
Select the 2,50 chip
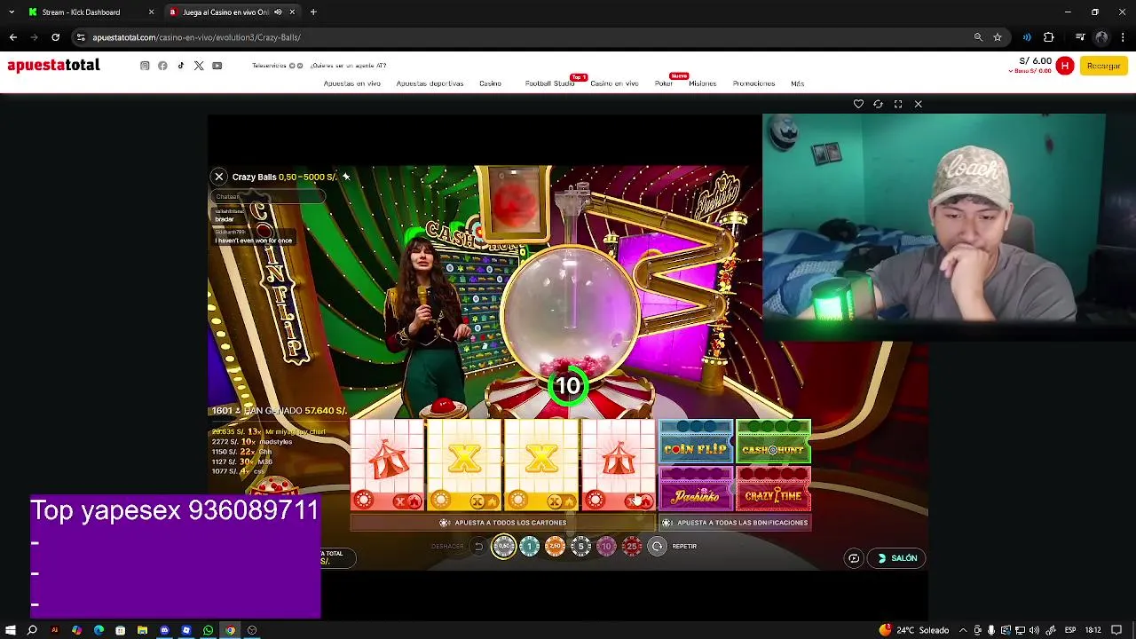[555, 547]
